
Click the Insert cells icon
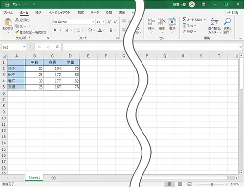151,21
